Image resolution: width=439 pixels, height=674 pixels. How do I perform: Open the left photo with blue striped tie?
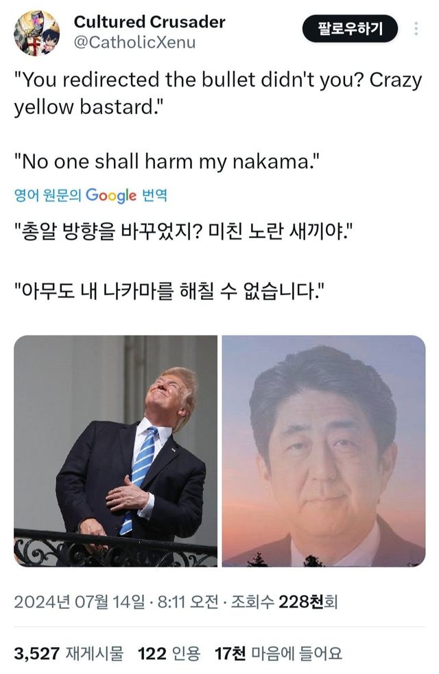click(x=115, y=451)
